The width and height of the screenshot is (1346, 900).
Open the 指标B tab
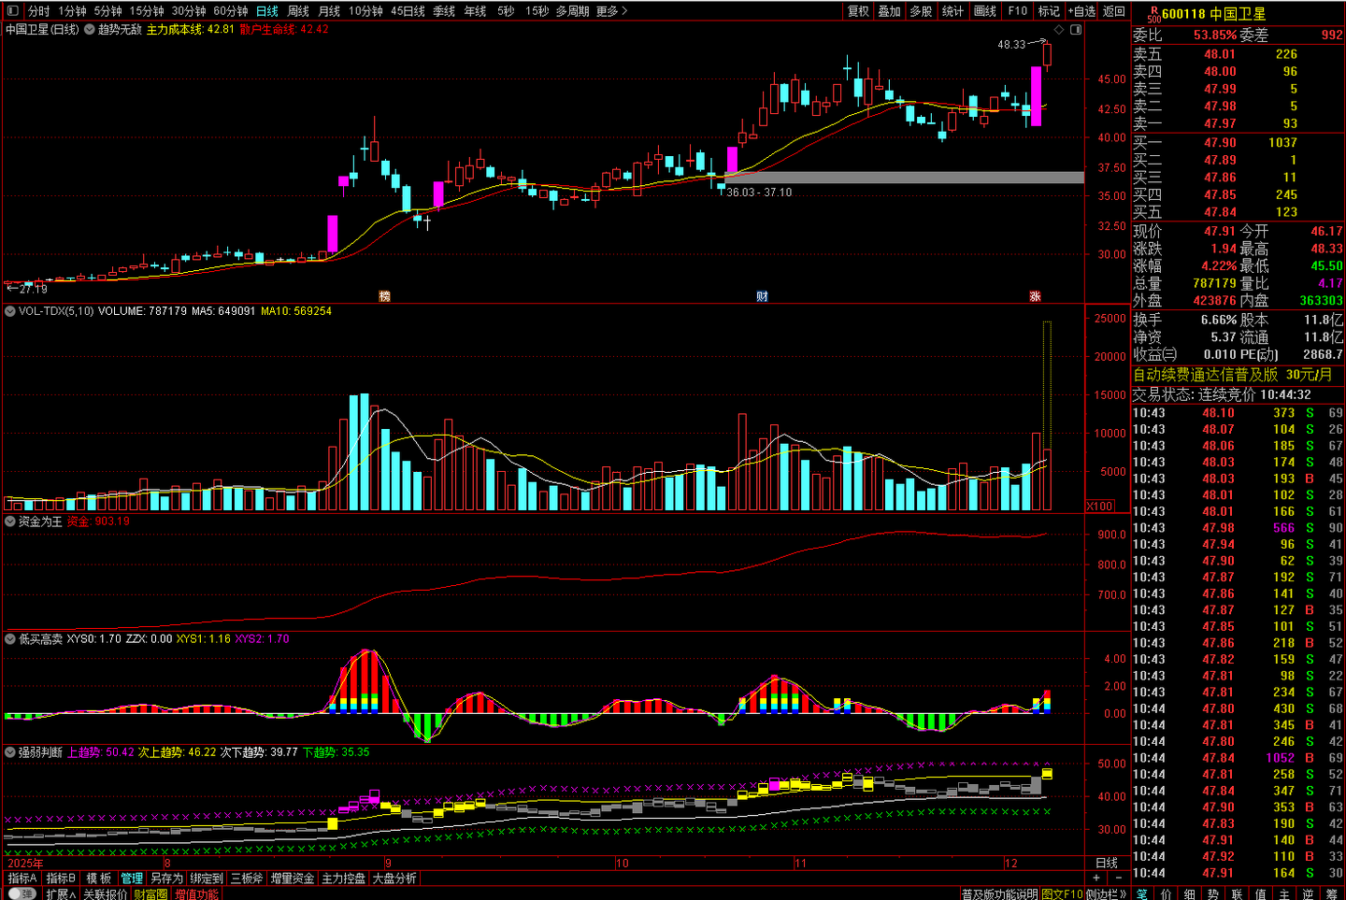tap(61, 879)
